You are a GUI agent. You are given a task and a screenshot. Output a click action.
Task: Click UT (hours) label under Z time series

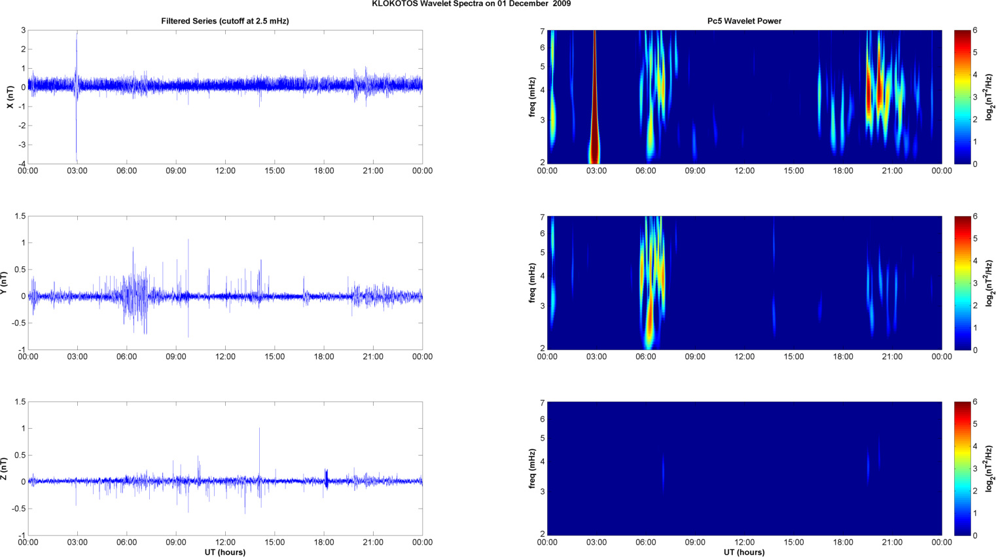[x=225, y=552]
